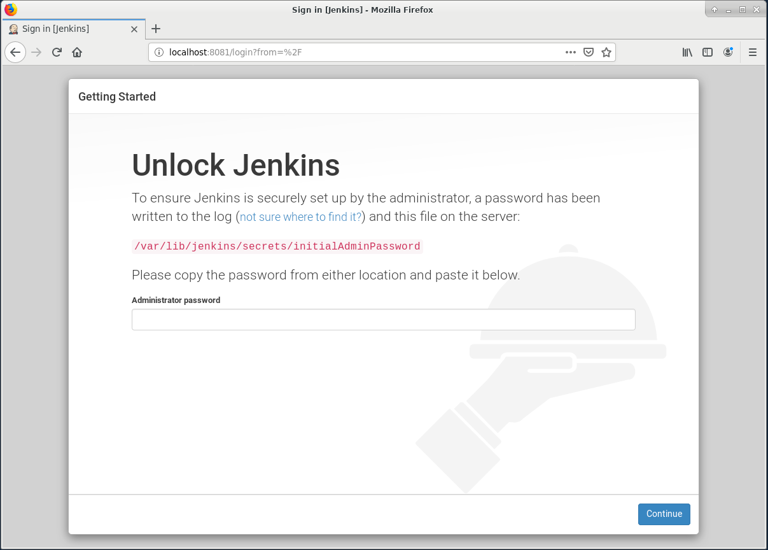Screen dimensions: 768x550
Task: Click the tracking protection shield icon
Action: pyautogui.click(x=589, y=52)
